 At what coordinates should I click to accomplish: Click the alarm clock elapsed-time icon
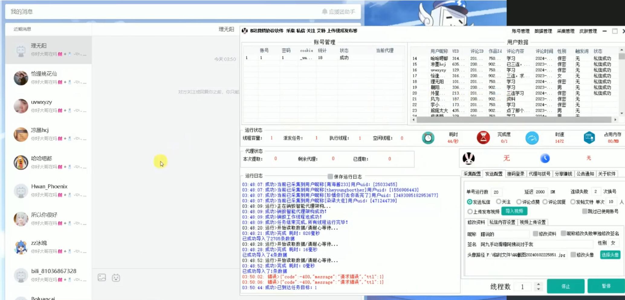pos(428,138)
